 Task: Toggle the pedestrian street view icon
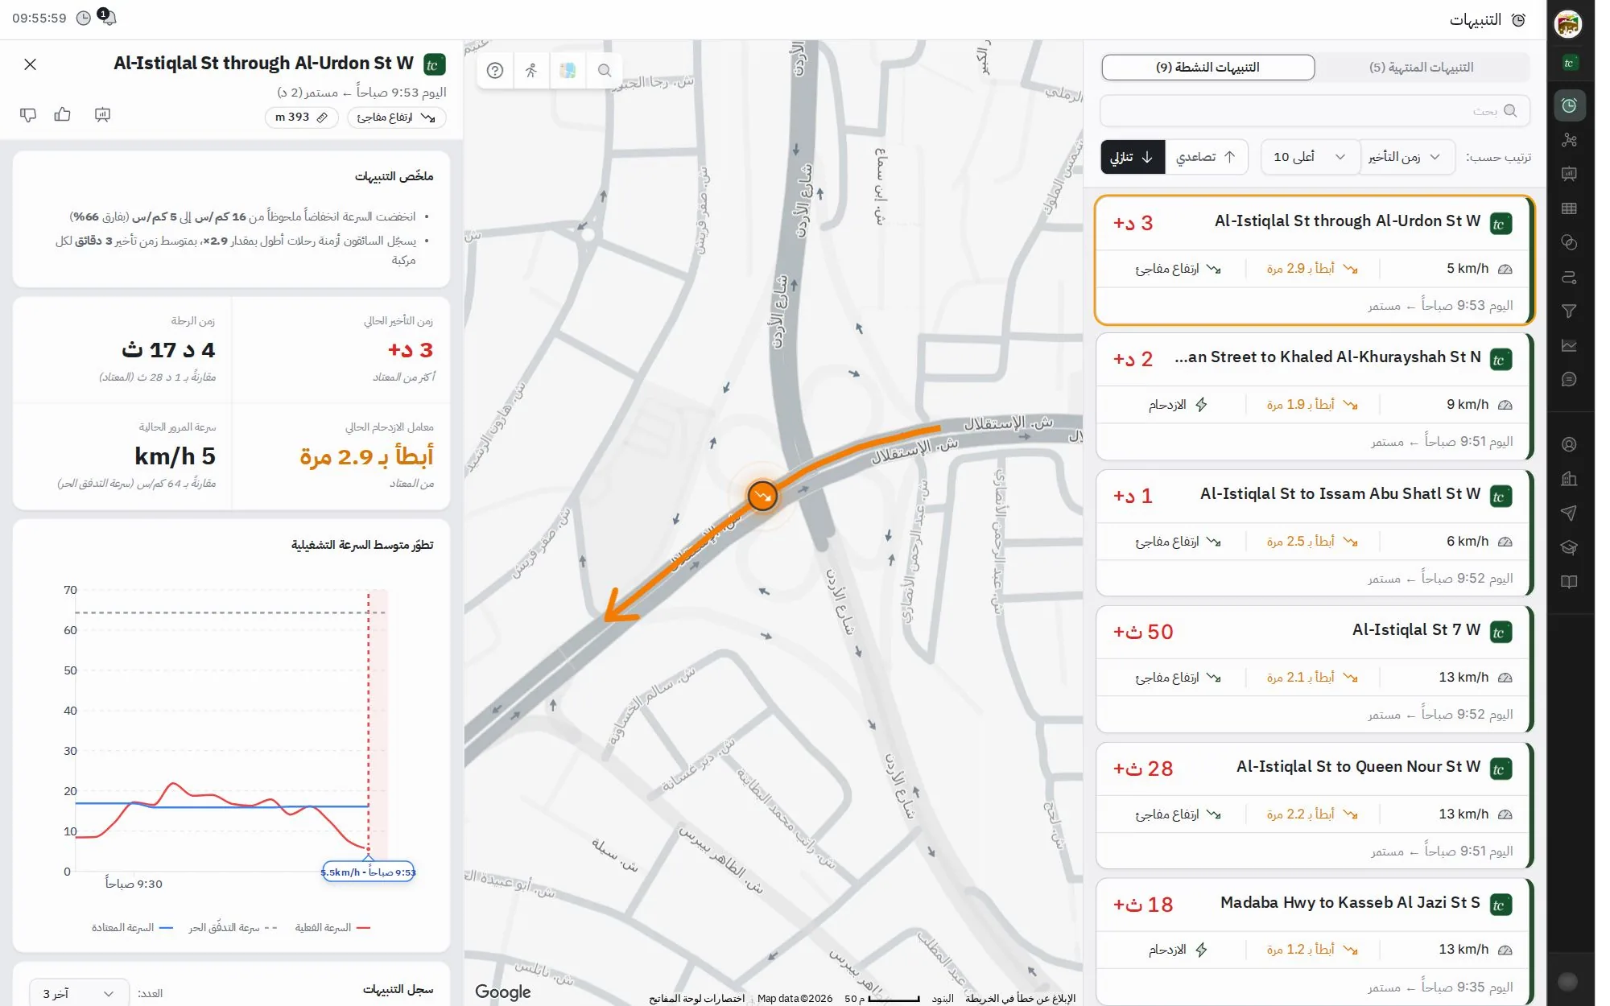pyautogui.click(x=531, y=71)
